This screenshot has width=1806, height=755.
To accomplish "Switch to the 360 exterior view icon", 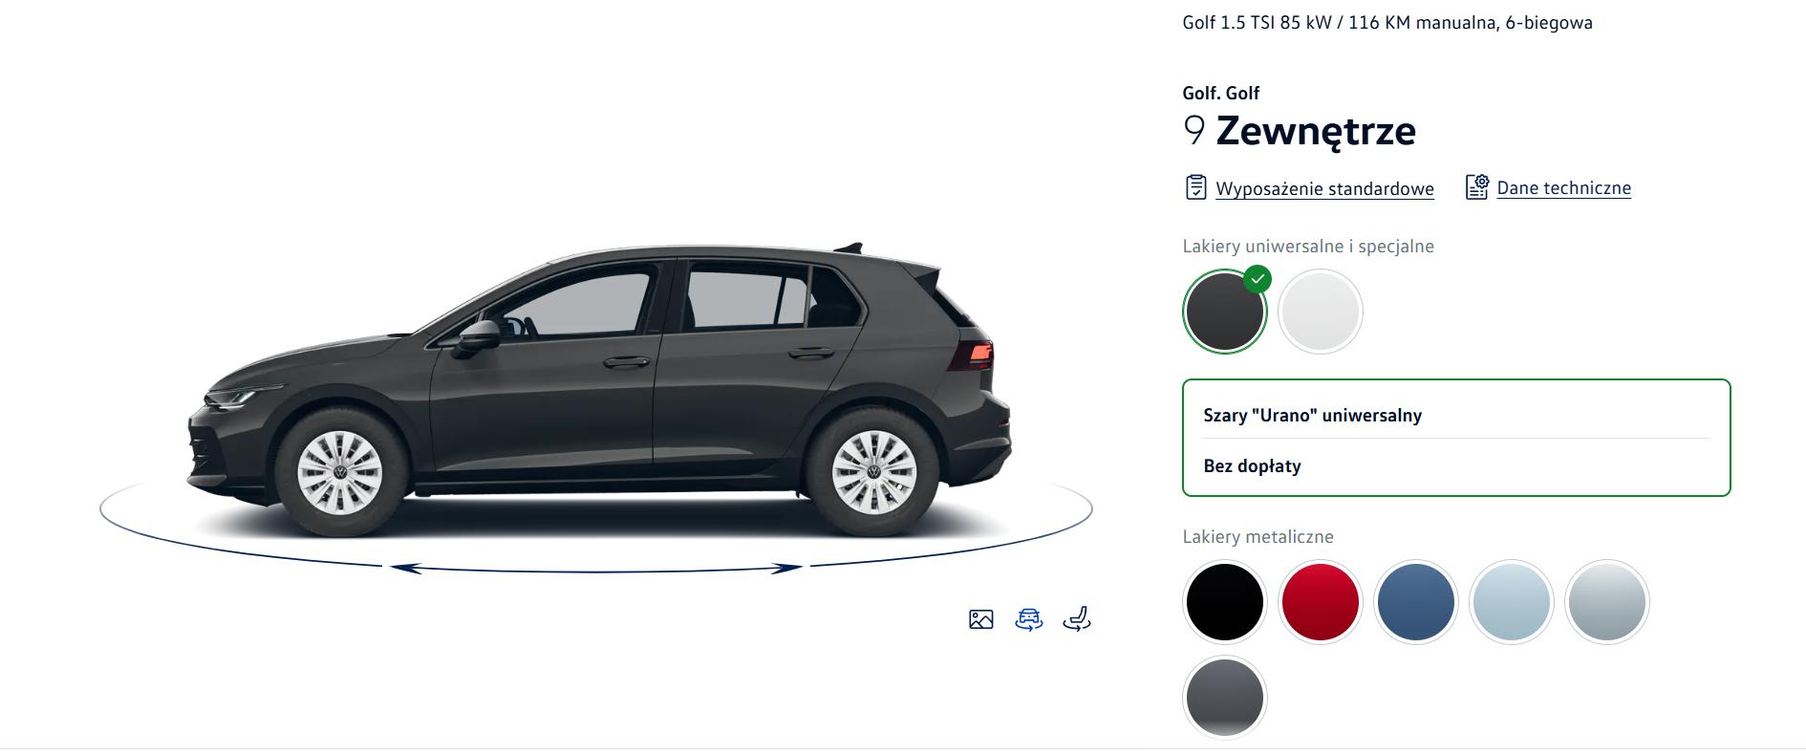I will point(1029,619).
